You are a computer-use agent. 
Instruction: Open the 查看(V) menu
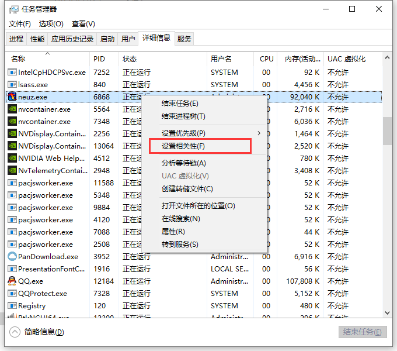pyautogui.click(x=83, y=24)
